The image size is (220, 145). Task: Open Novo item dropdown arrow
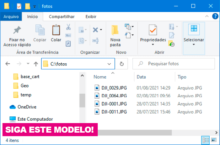pos(133,27)
